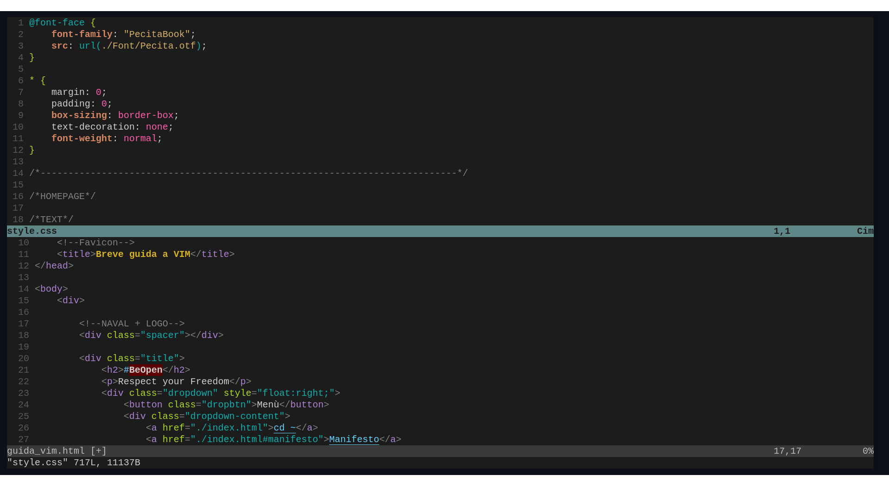Click the 'dropdown-content' class string

(234, 416)
